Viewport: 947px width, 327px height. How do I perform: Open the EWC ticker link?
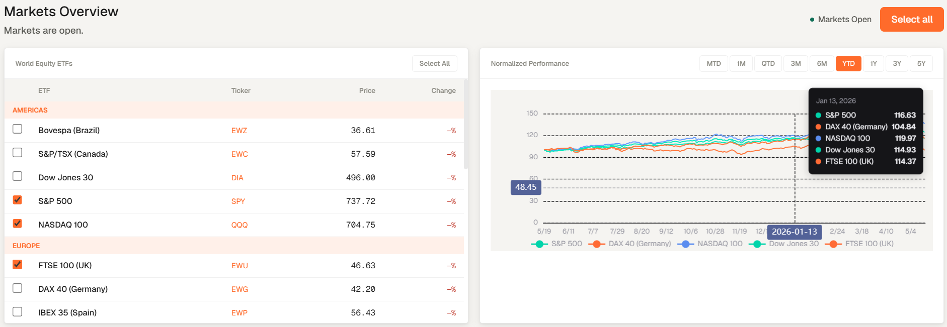pyautogui.click(x=240, y=154)
